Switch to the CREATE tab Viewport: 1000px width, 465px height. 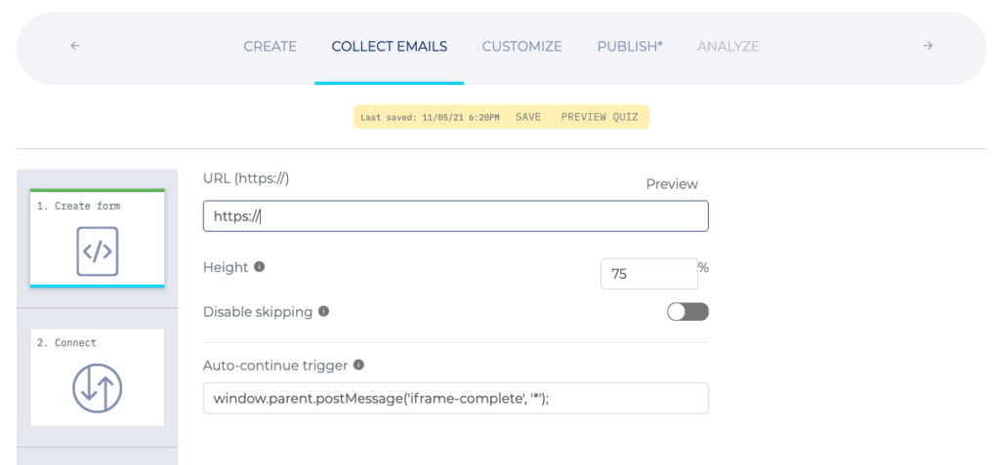click(270, 47)
